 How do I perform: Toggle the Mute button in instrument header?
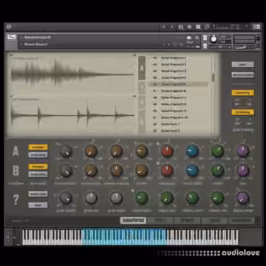pos(205,46)
